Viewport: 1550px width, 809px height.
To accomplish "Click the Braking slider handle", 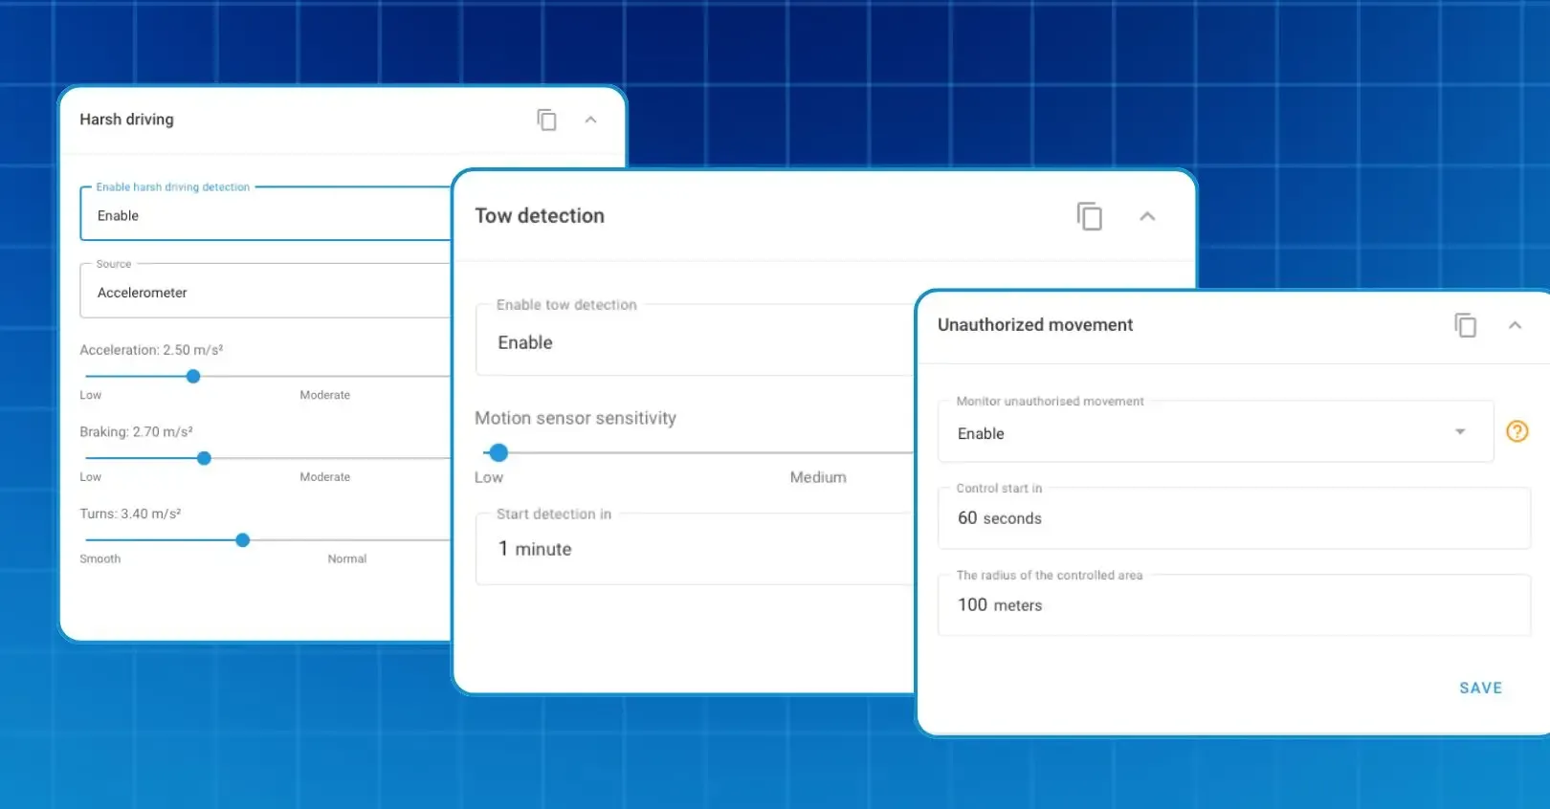I will click(x=204, y=459).
